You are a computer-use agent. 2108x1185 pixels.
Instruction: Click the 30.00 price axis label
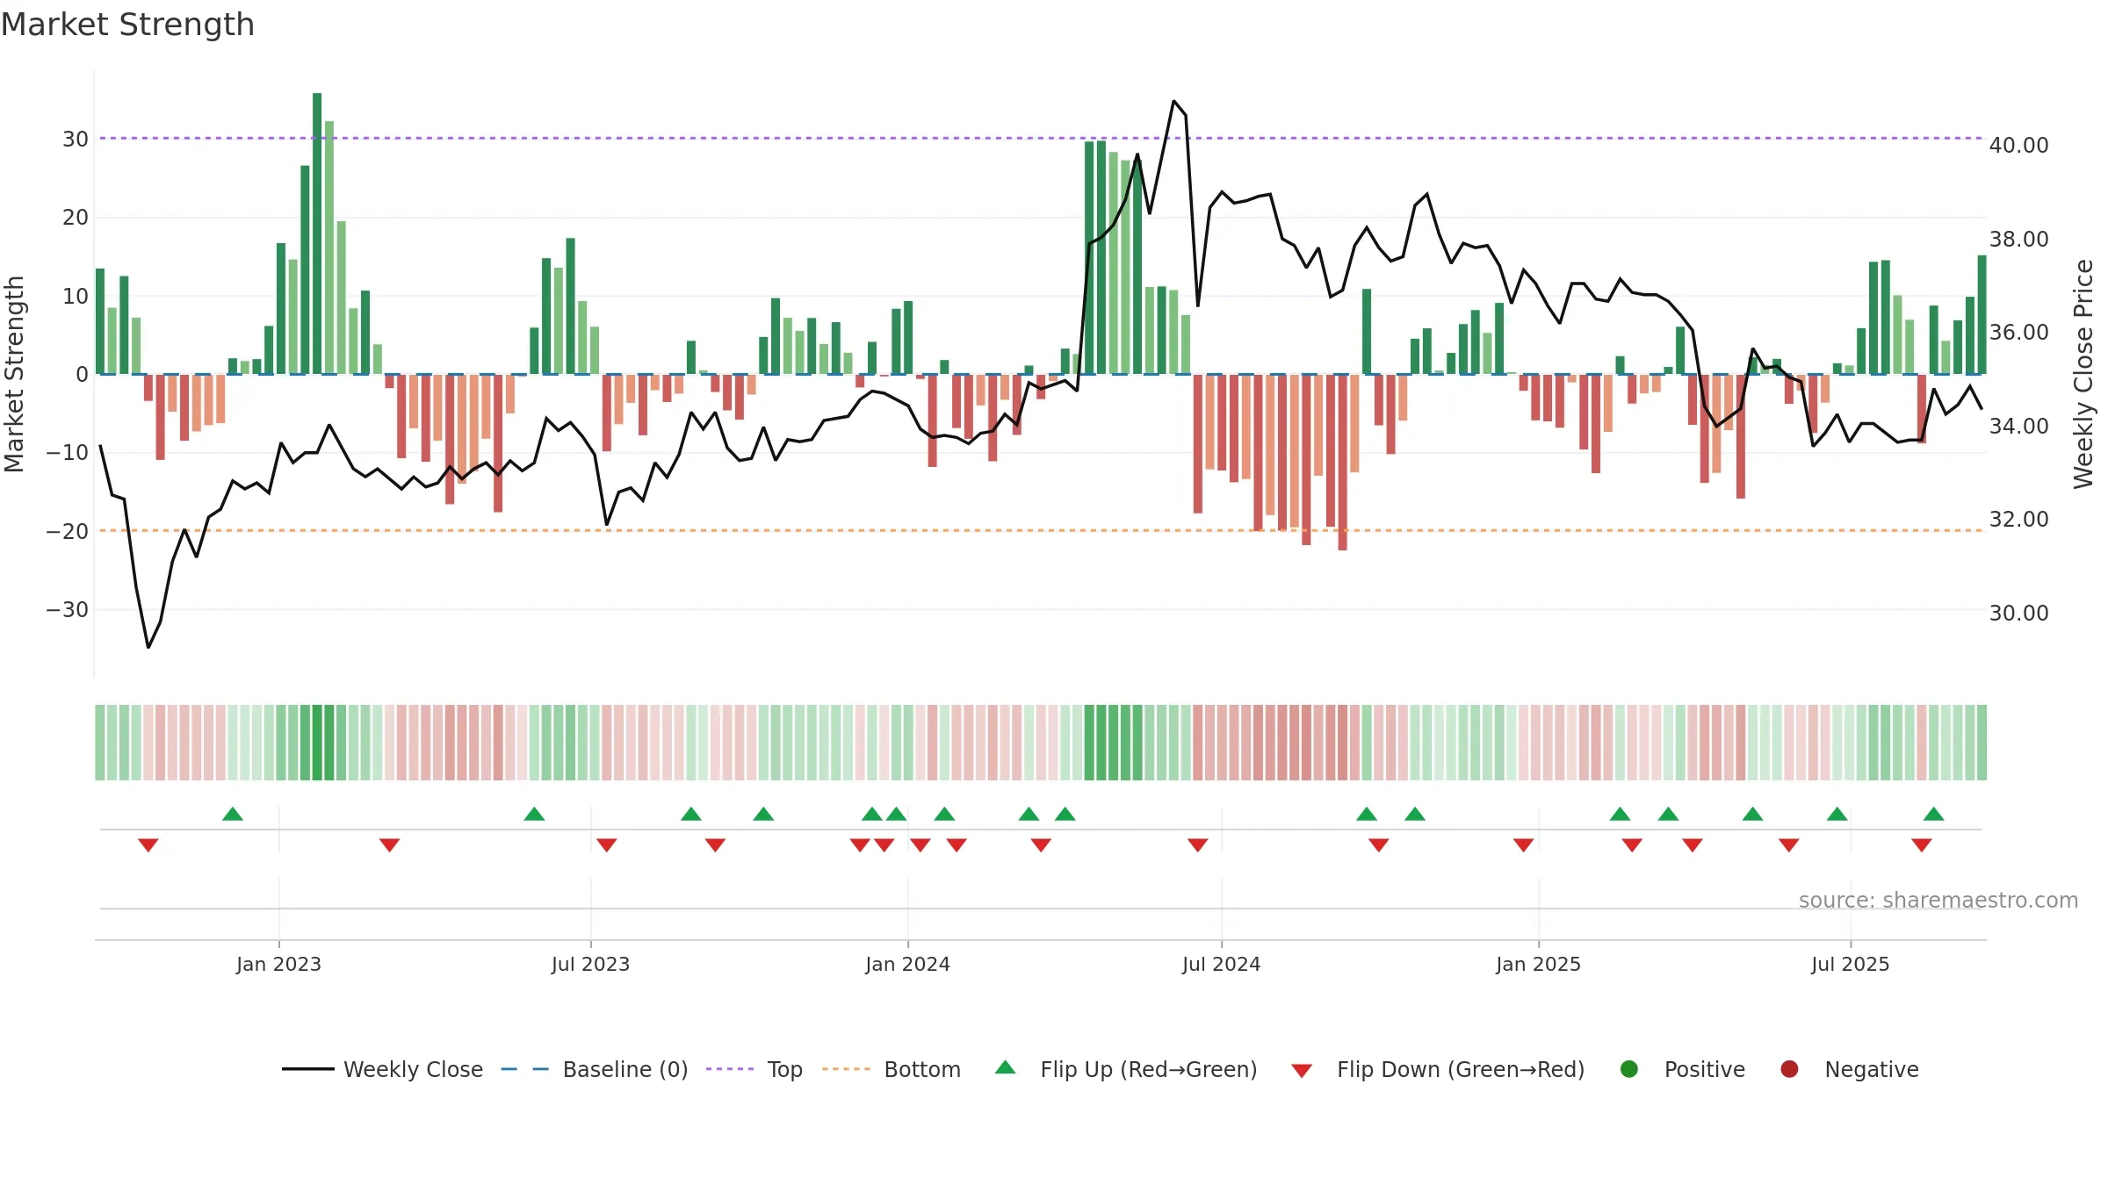point(2018,614)
